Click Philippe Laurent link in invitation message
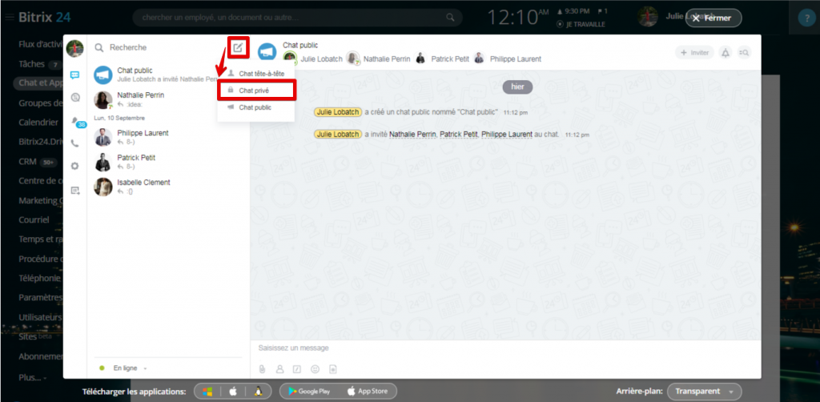The height and width of the screenshot is (402, 820). coord(507,135)
